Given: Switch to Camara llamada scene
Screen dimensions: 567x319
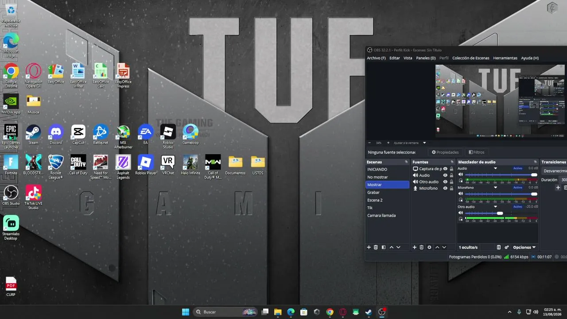Looking at the screenshot, I should pos(388,215).
